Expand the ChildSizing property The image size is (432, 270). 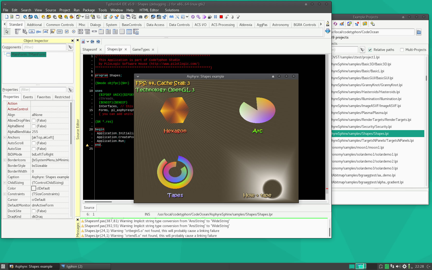click(5, 183)
